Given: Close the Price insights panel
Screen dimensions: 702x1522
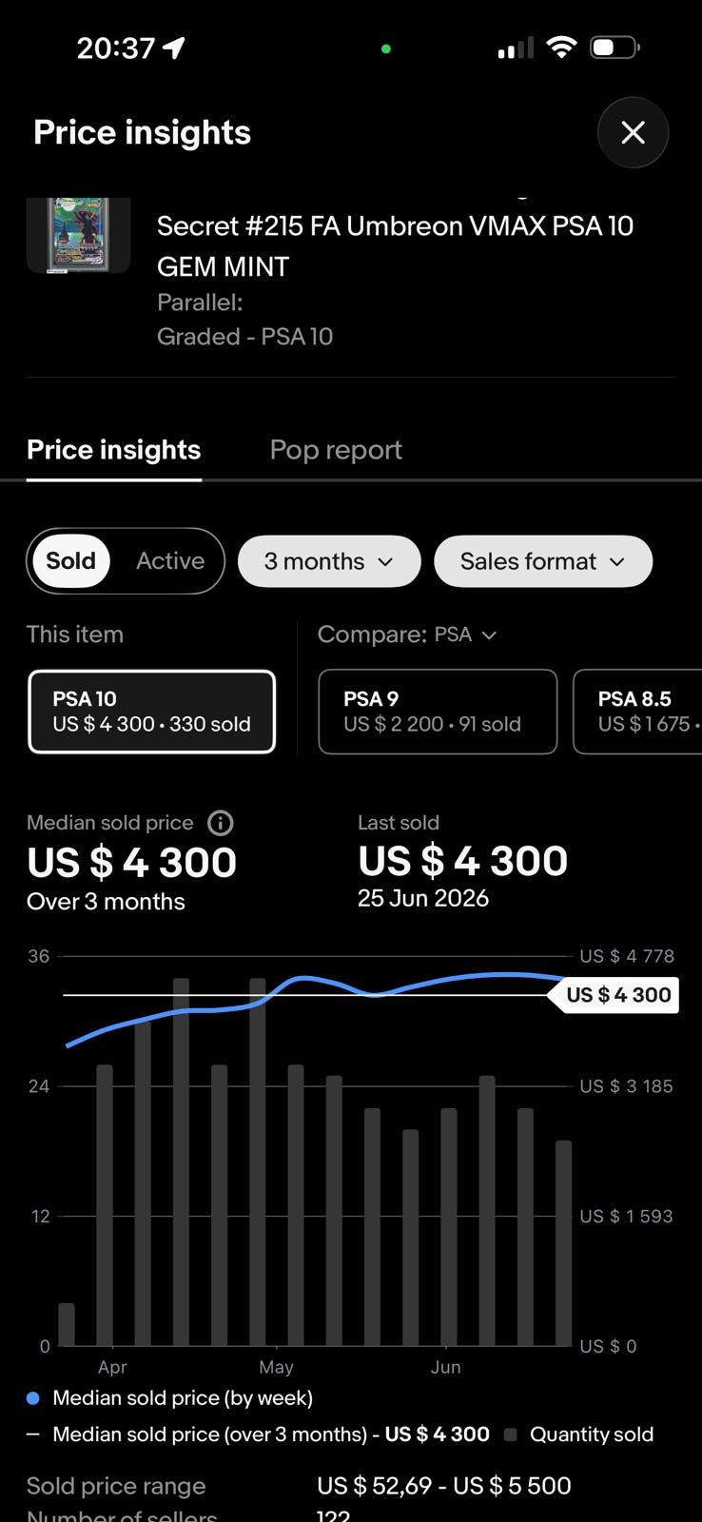Looking at the screenshot, I should 633,132.
